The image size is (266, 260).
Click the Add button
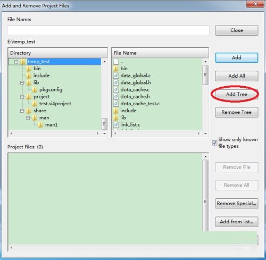pos(237,57)
